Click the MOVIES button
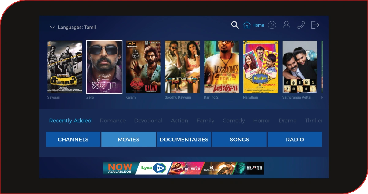368x194 pixels. click(x=129, y=139)
